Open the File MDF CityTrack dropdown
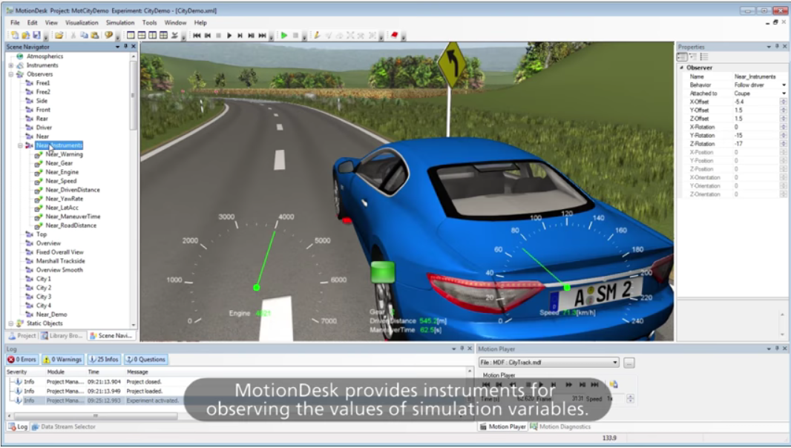 click(x=549, y=362)
